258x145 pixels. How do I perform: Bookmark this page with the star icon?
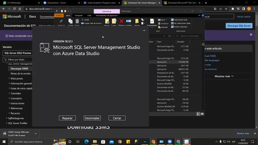[x=226, y=9]
